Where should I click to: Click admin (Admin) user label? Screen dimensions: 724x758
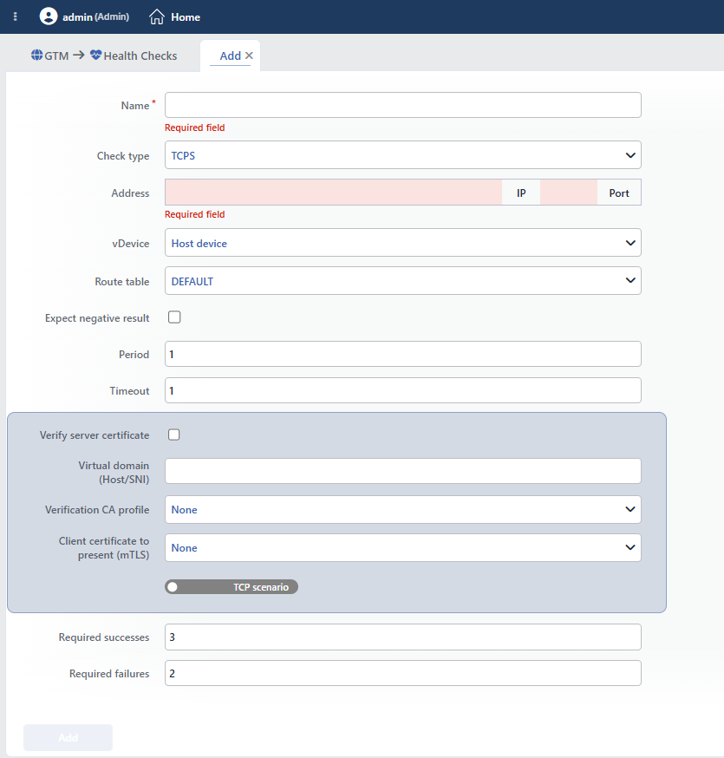click(x=95, y=17)
